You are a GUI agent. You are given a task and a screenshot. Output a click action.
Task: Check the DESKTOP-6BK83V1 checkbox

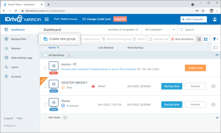[45, 86]
